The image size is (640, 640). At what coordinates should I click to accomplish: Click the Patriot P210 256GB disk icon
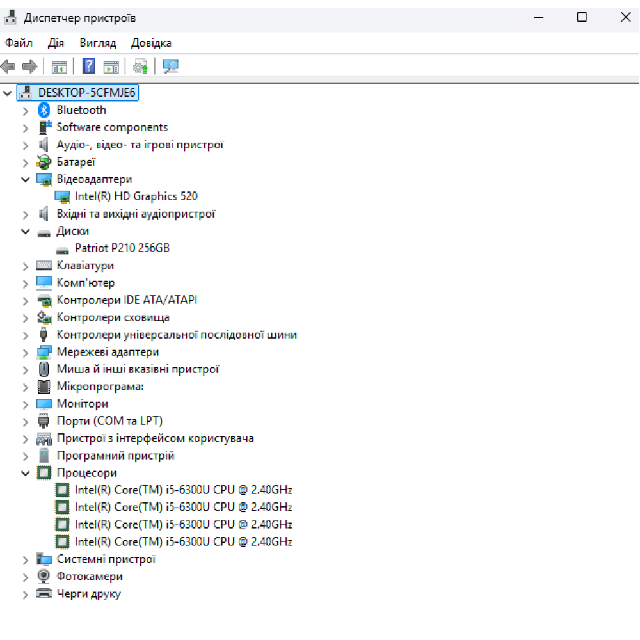pyautogui.click(x=62, y=248)
